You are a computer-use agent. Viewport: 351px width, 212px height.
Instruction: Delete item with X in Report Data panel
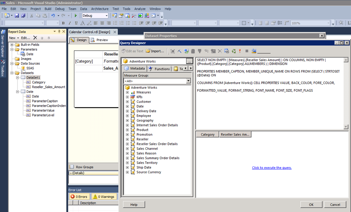pos(35,38)
